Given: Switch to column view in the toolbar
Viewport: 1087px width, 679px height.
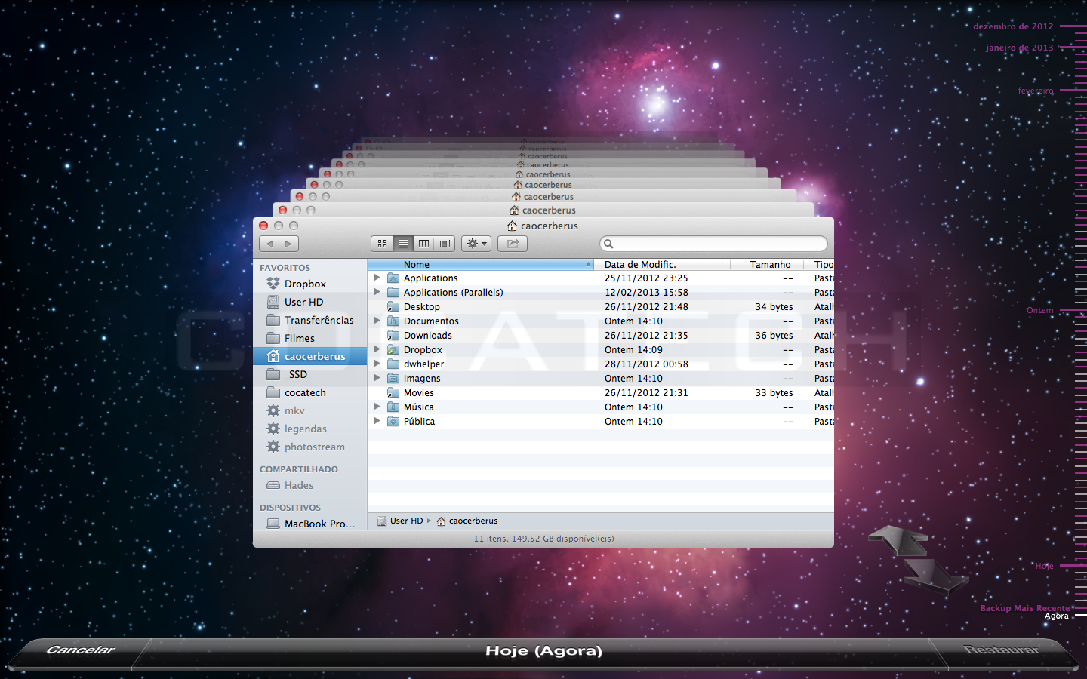Looking at the screenshot, I should pos(423,244).
